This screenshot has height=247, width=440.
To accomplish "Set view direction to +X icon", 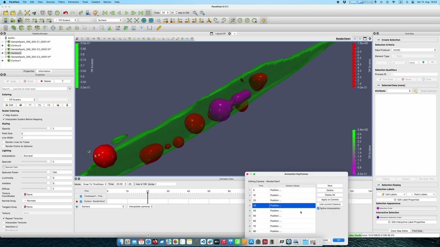I will pyautogui.click(x=165, y=20).
